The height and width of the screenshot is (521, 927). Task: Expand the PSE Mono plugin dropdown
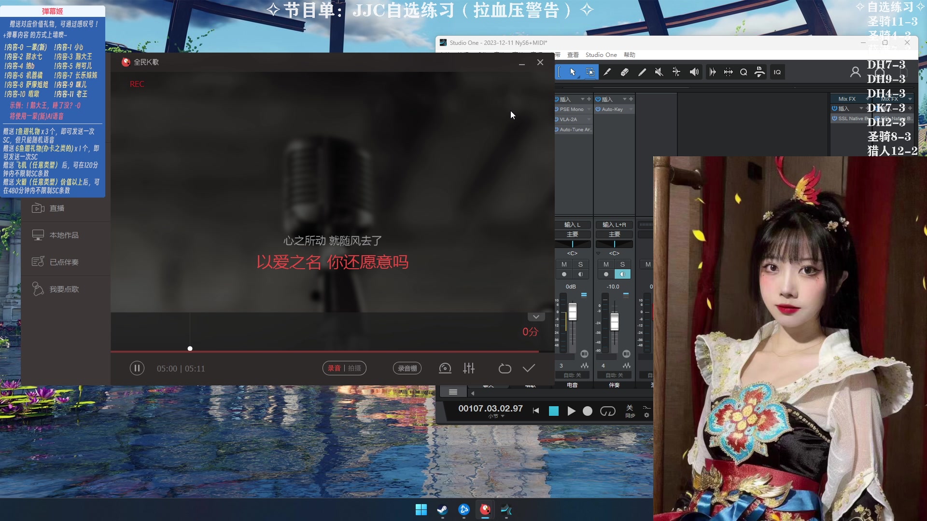[589, 110]
